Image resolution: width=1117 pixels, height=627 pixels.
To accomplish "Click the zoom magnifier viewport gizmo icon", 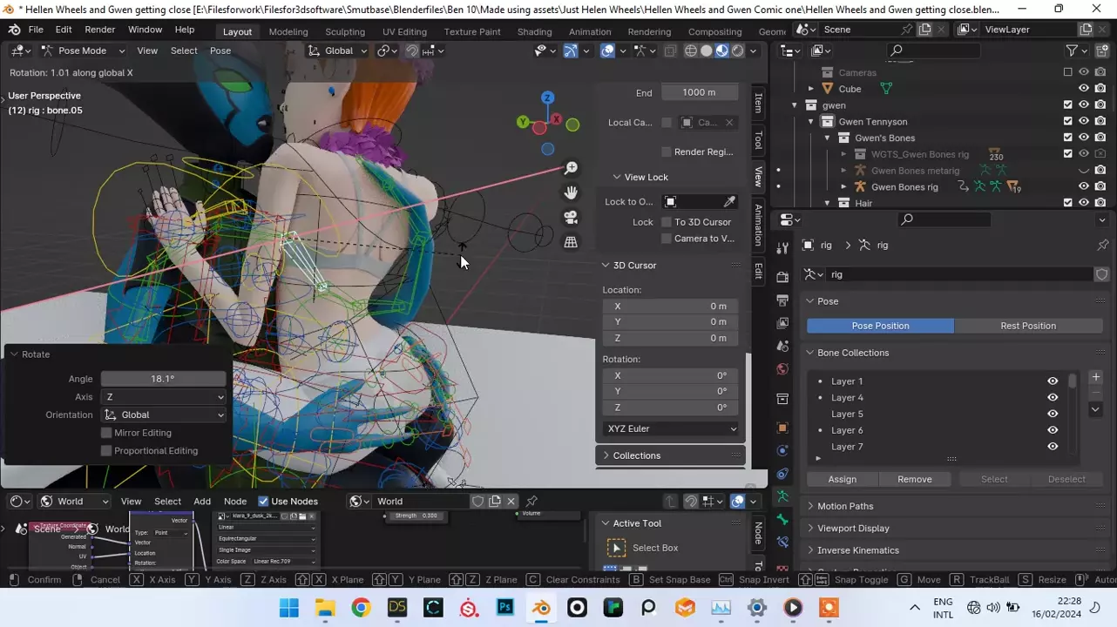I will click(571, 168).
